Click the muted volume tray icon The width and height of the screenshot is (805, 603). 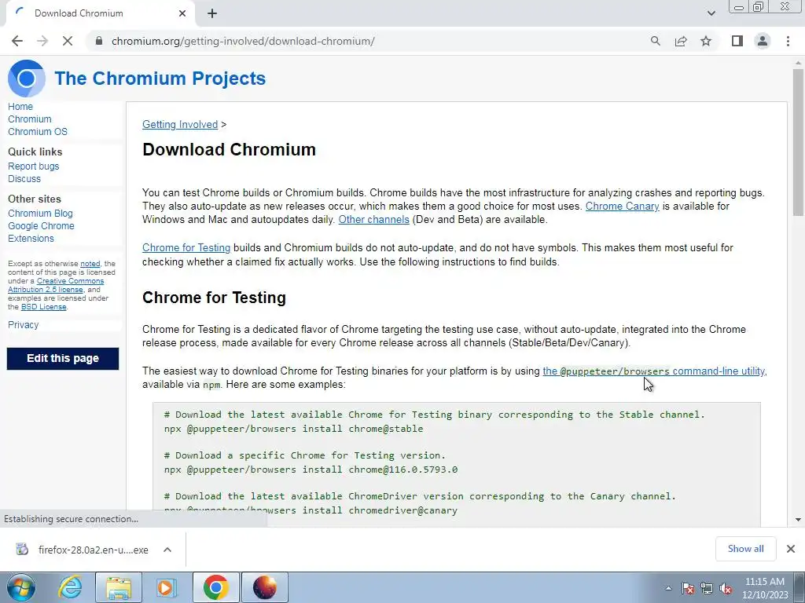pos(726,588)
